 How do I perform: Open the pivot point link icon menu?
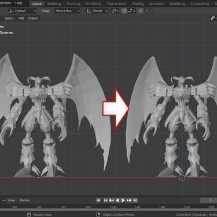tap(115, 11)
